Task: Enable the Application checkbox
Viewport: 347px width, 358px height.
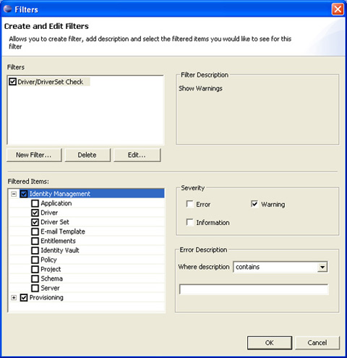Action: 35,203
